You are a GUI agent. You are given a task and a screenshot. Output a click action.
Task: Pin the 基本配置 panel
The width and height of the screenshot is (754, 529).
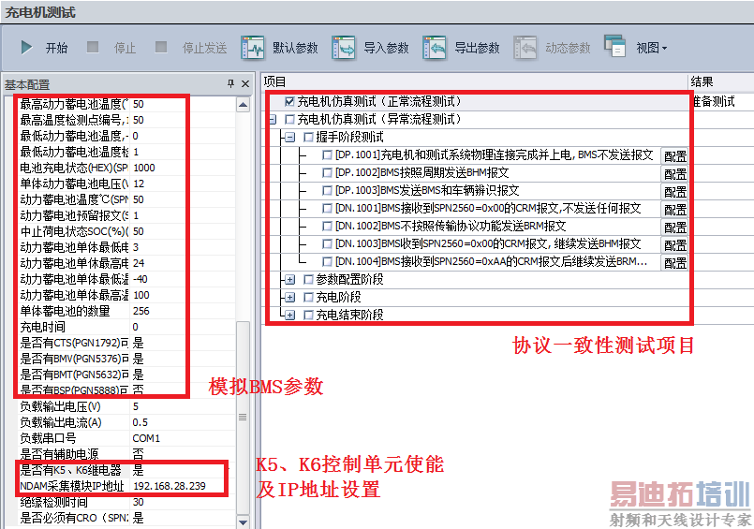tap(230, 83)
